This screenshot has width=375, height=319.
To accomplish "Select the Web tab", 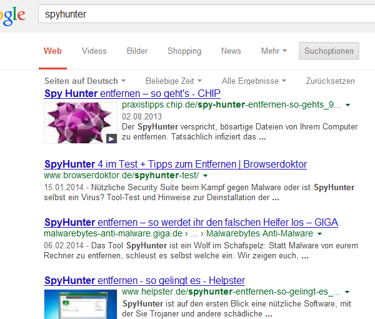I will (x=52, y=51).
